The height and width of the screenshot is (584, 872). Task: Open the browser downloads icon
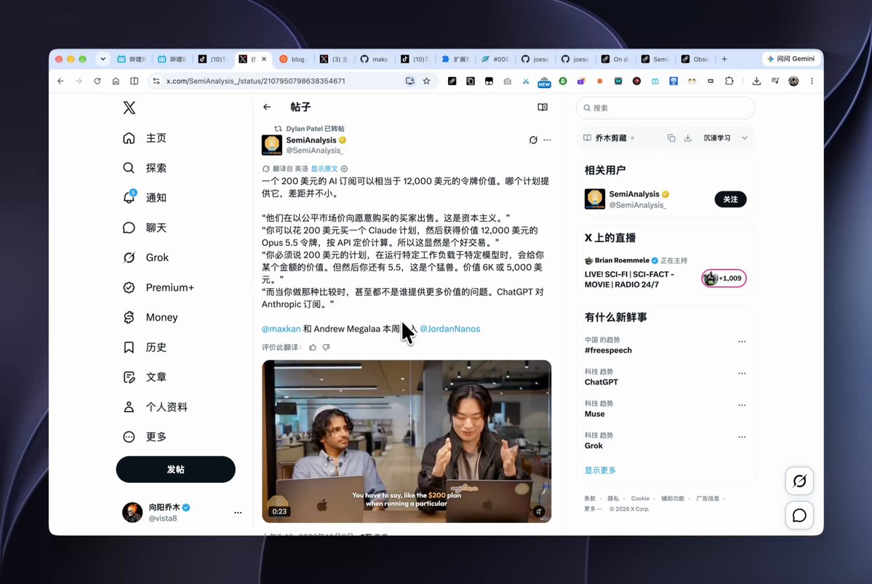click(756, 81)
